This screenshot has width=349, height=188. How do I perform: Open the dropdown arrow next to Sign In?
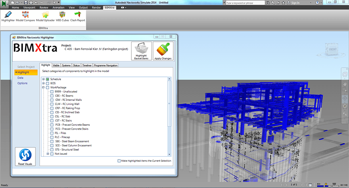click(x=311, y=3)
